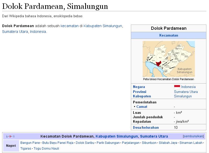
Task: Open the location map of Dolok Pardamean
Action: coord(169,58)
